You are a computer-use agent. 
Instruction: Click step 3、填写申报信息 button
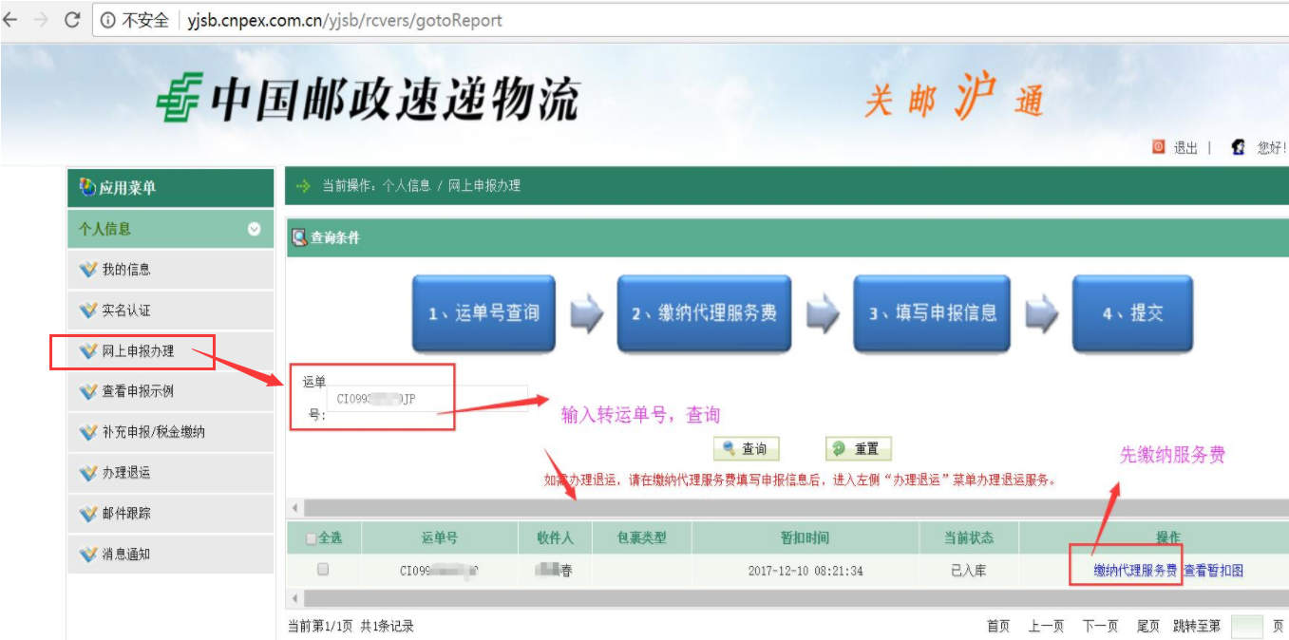[932, 313]
